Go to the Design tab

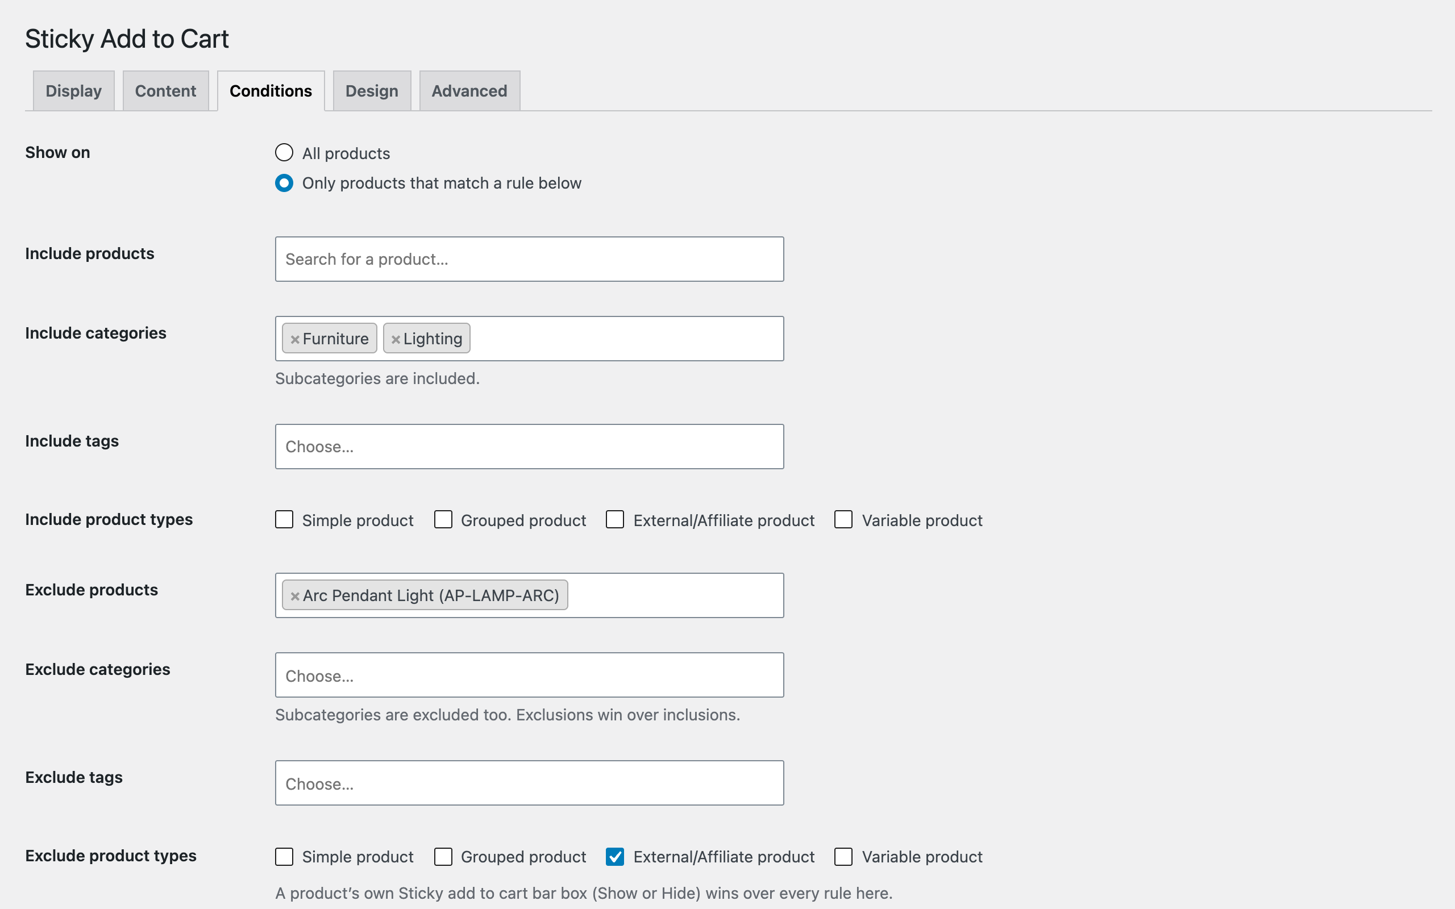click(x=372, y=91)
